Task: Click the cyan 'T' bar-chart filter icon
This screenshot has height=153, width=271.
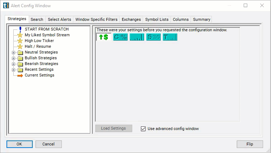Action: [x=170, y=37]
